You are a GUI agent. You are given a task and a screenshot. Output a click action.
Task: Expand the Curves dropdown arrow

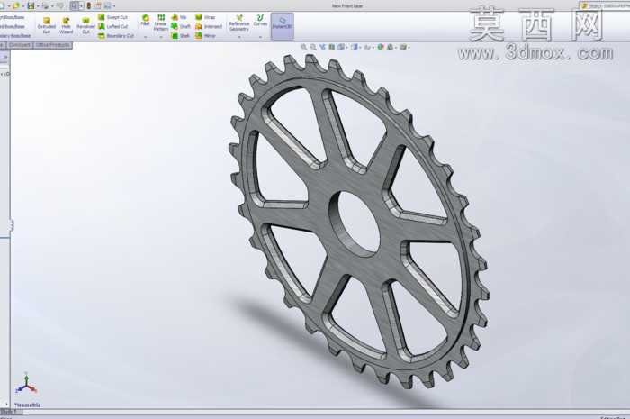pos(260,37)
